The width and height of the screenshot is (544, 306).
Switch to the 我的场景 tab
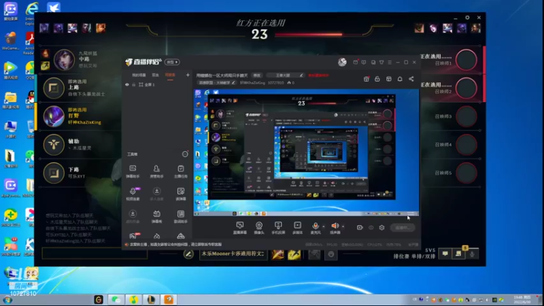[x=139, y=75]
